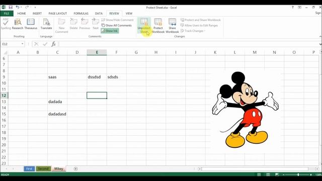Image resolution: width=322 pixels, height=181 pixels.
Task: Toggle the Show Ink button
Action: (110, 31)
